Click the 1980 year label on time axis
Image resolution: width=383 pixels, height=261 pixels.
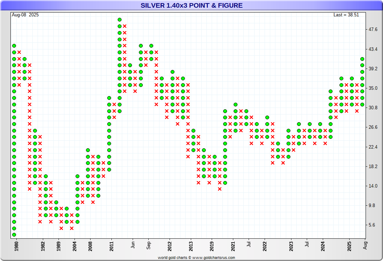pyautogui.click(x=16, y=246)
